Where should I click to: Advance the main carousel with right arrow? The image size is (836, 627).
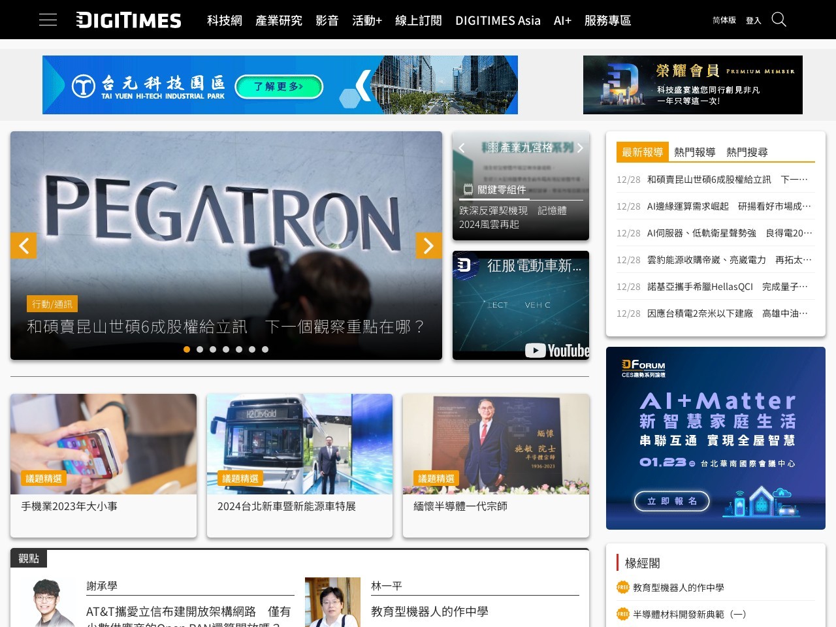[x=429, y=246]
